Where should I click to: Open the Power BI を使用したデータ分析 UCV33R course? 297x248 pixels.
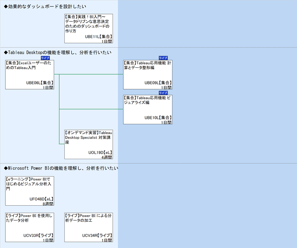[30, 227]
